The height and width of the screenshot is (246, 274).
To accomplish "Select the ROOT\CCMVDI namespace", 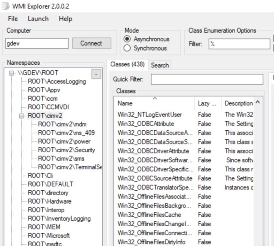I will [48, 107].
